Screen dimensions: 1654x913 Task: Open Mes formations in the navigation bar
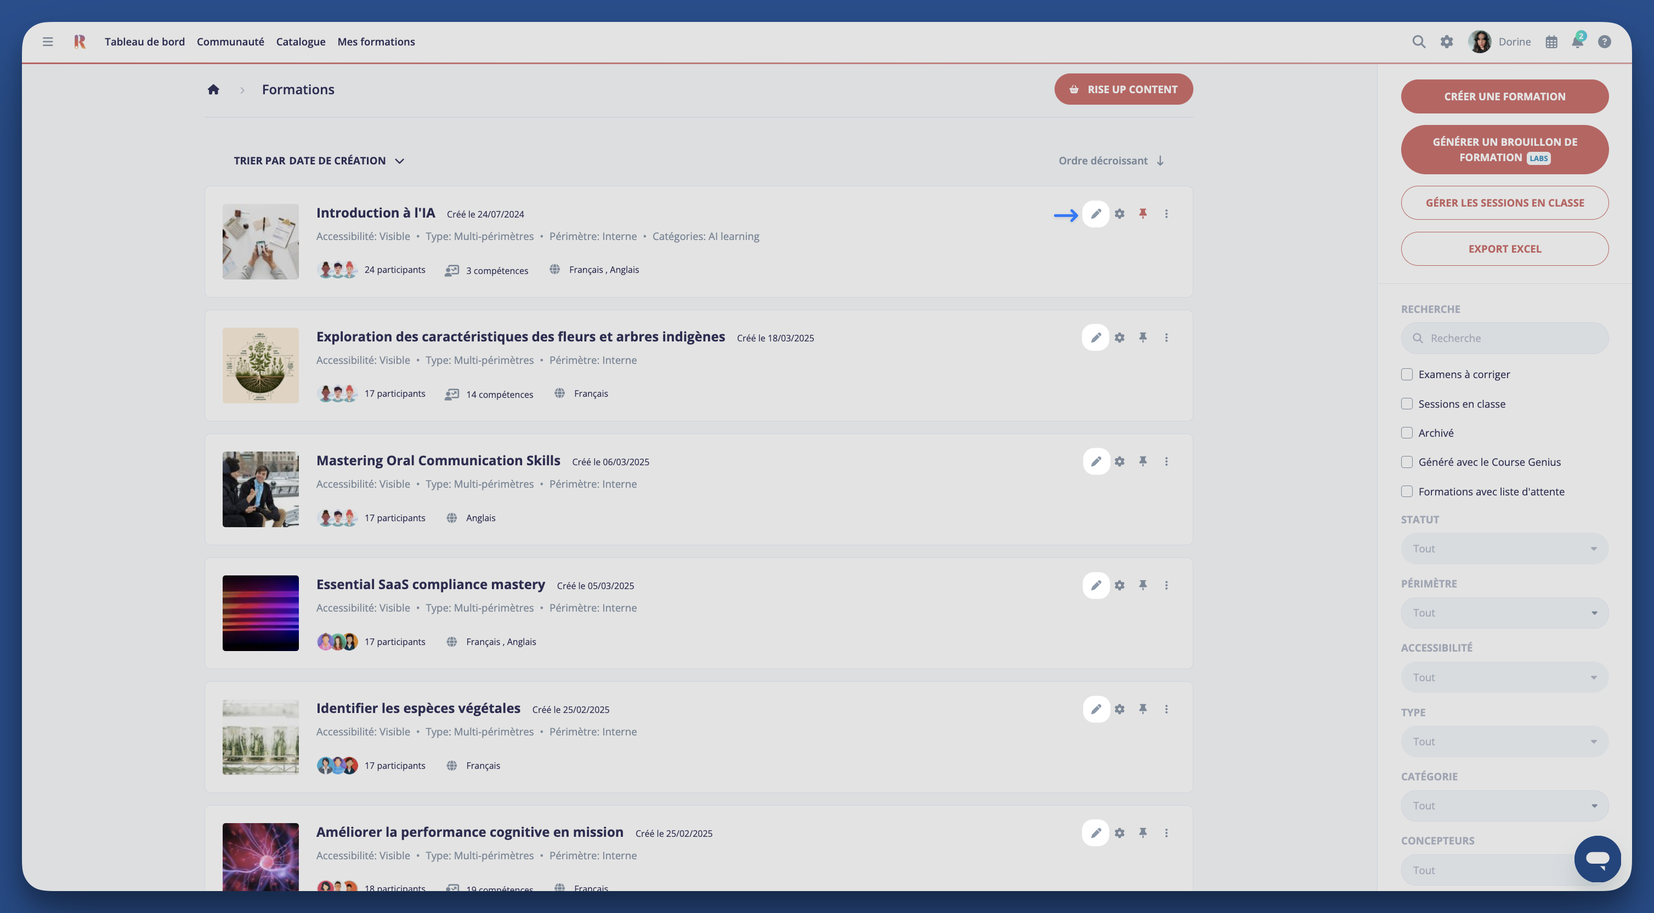[376, 42]
